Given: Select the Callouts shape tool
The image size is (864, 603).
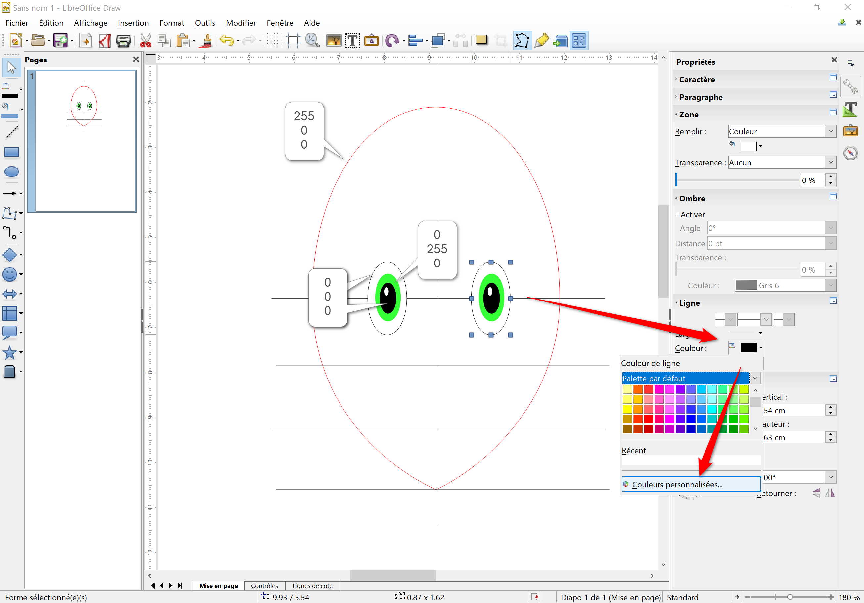Looking at the screenshot, I should pyautogui.click(x=9, y=332).
